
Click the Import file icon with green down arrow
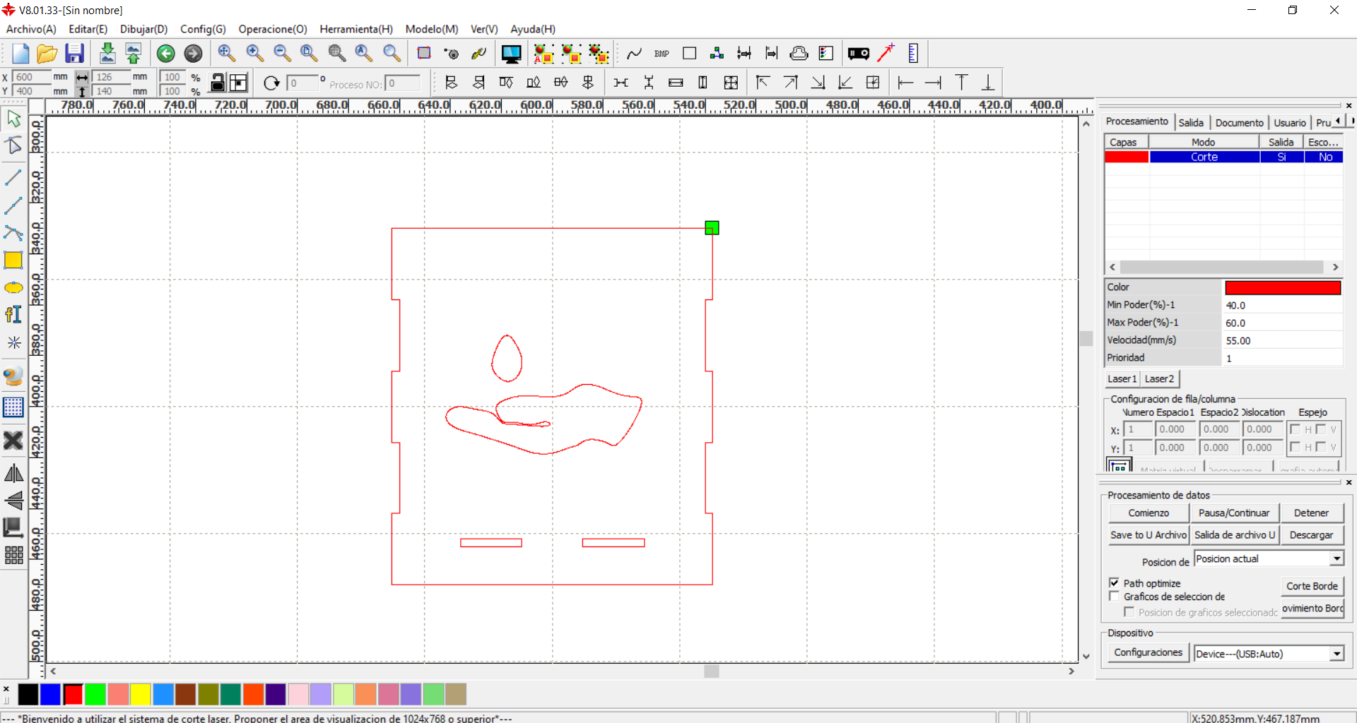pos(107,54)
